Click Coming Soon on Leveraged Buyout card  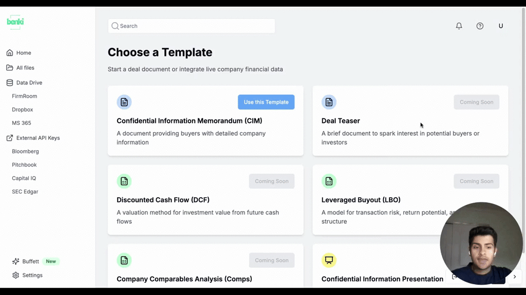pos(476,181)
